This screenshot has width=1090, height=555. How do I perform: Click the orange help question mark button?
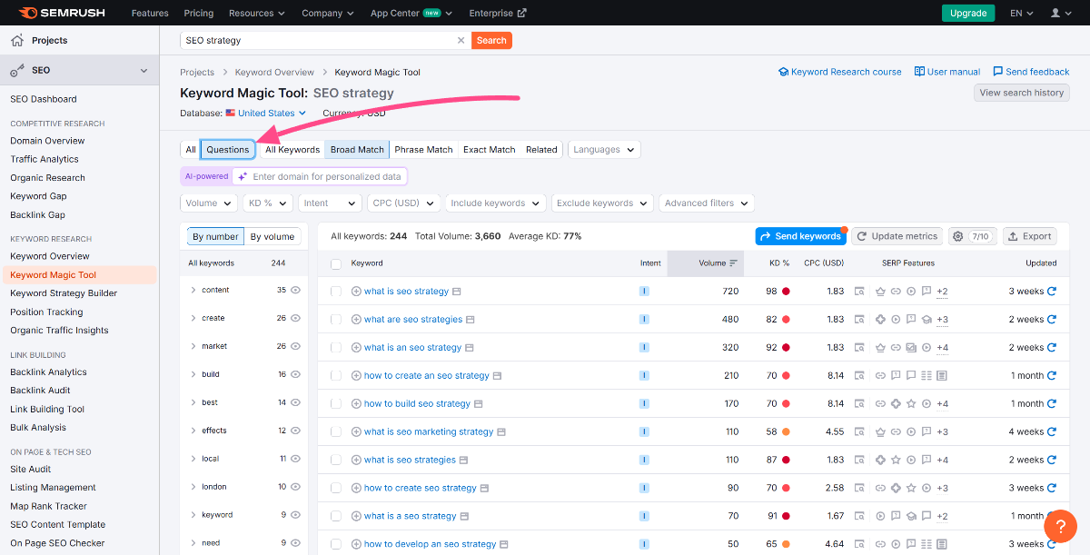1060,527
